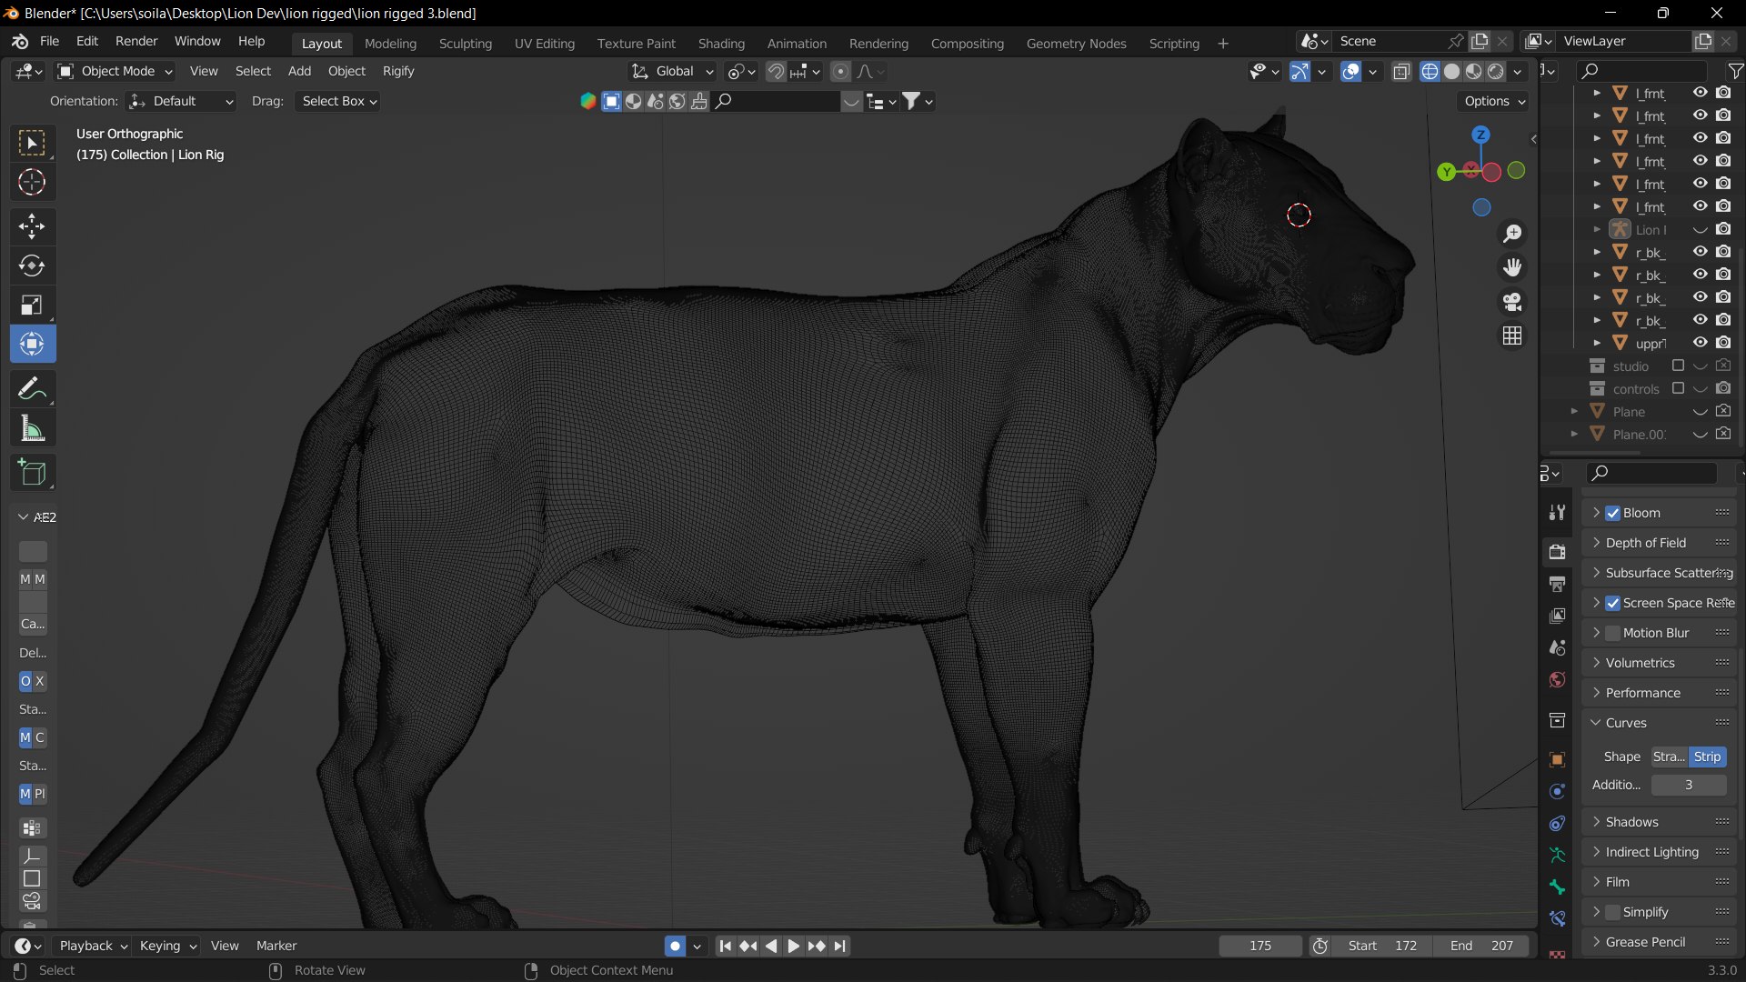Open the Object Mode dropdown
The width and height of the screenshot is (1746, 982).
[115, 71]
